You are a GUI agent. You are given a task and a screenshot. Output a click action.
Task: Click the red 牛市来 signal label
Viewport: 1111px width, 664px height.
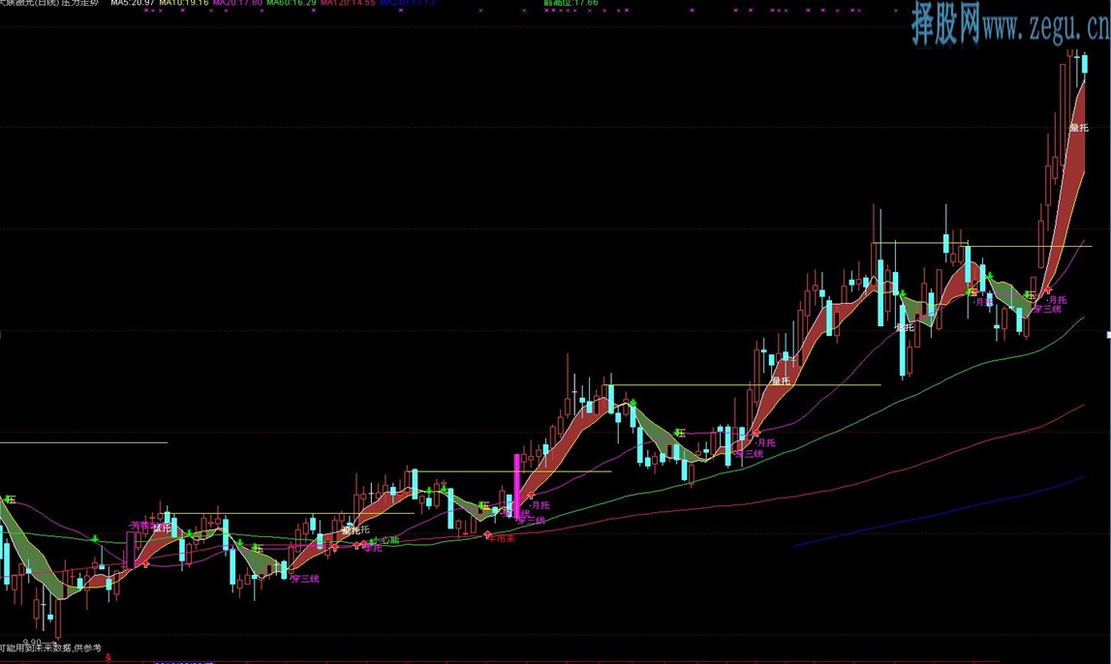click(502, 539)
